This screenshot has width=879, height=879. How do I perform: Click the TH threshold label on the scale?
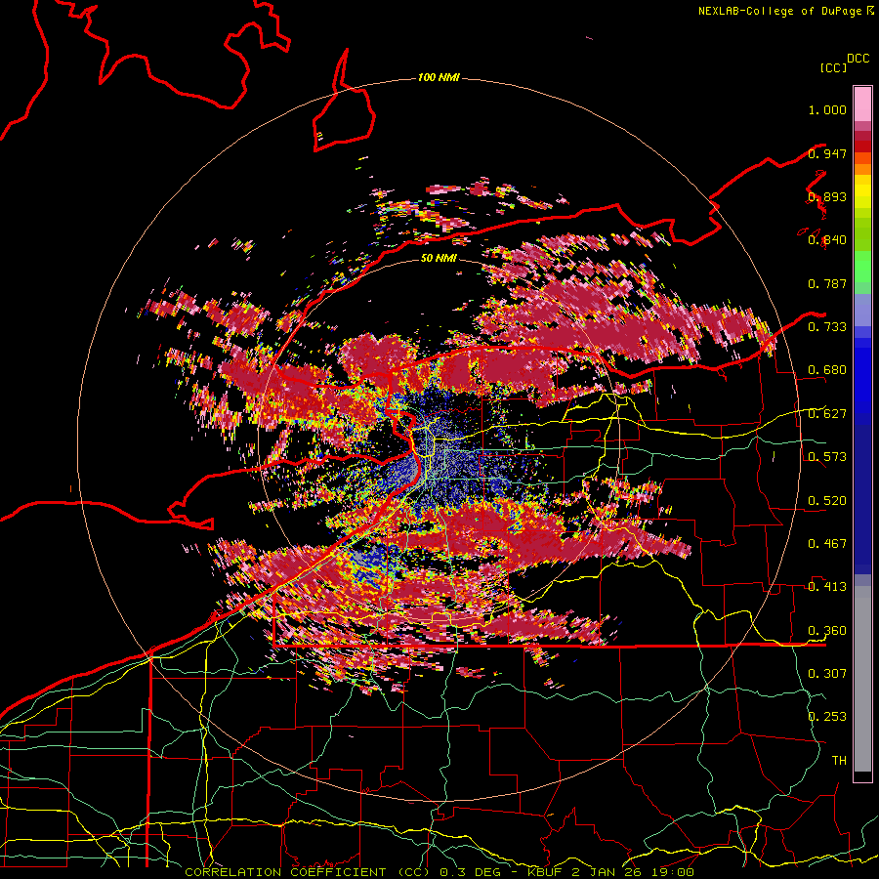(x=839, y=760)
